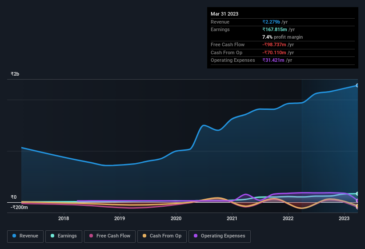Click the -₹200m y-axis label
365x249 pixels.
tap(19, 207)
